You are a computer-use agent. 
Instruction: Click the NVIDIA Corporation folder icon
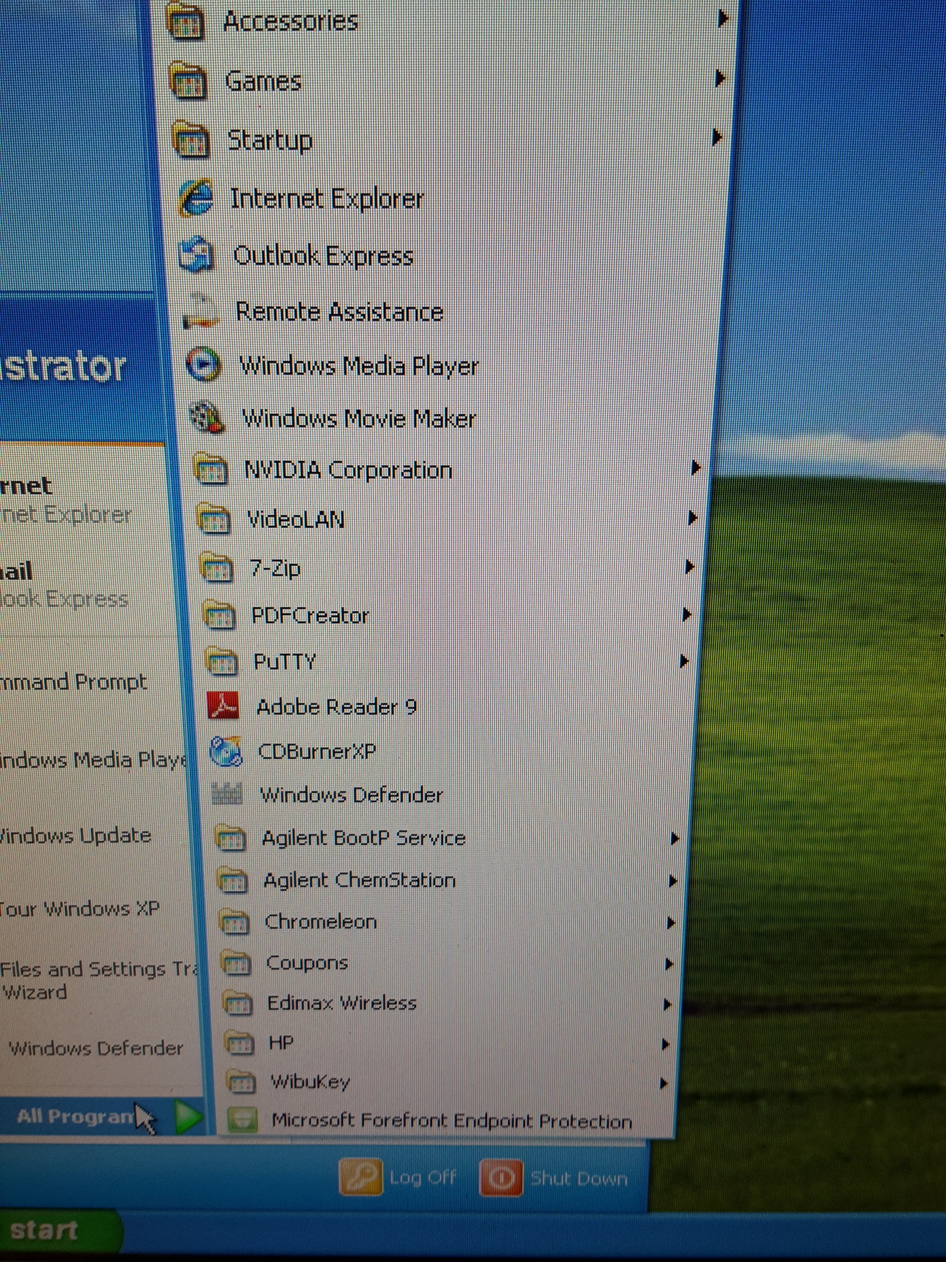[210, 470]
